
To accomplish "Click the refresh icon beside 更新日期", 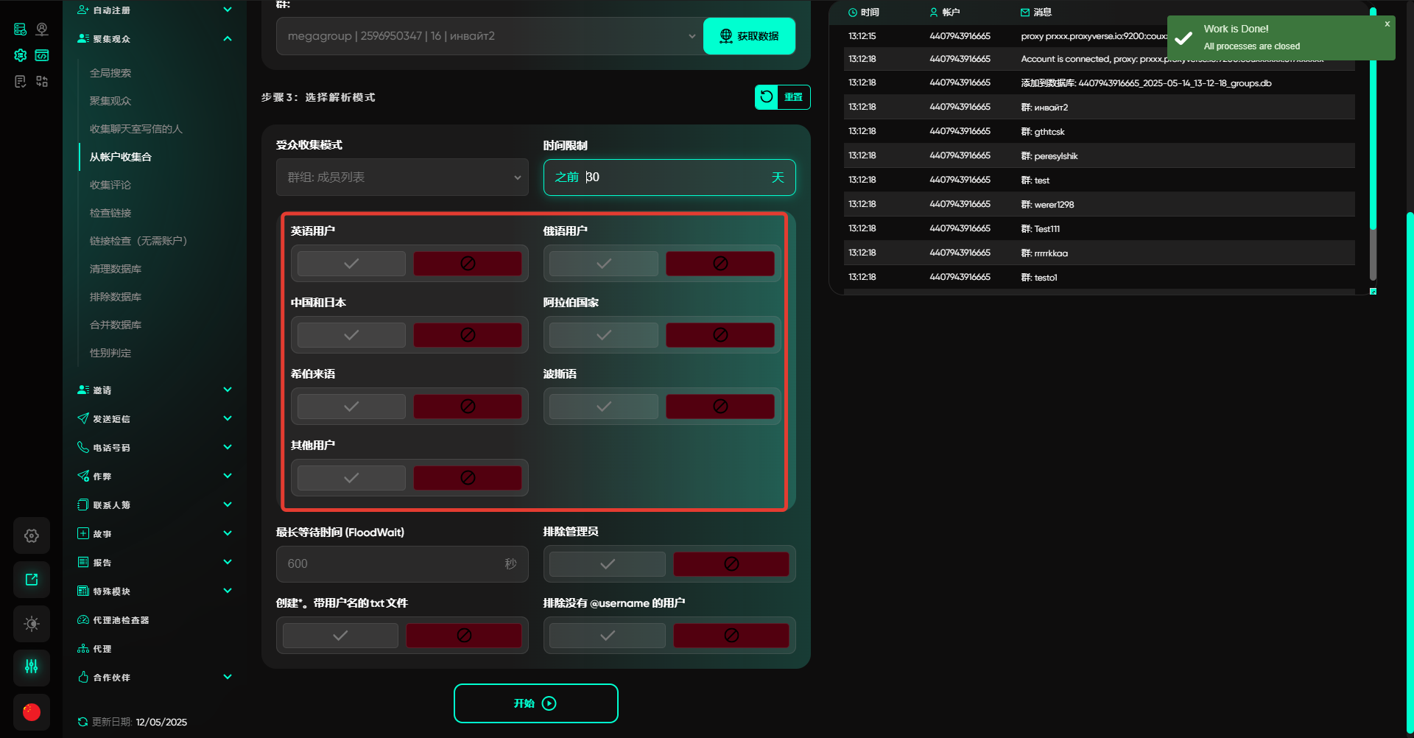I will [82, 722].
